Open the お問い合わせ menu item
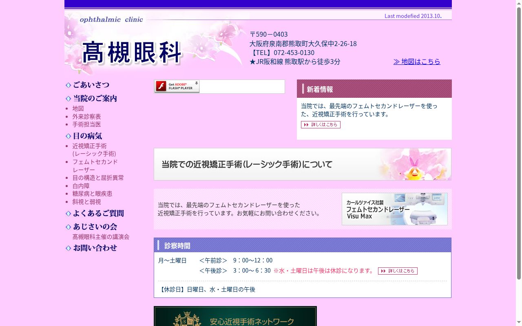Viewport: 522px width, 326px height. coord(91,248)
